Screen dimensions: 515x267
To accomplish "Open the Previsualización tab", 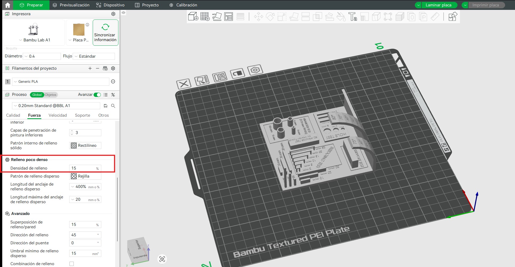I will (71, 5).
